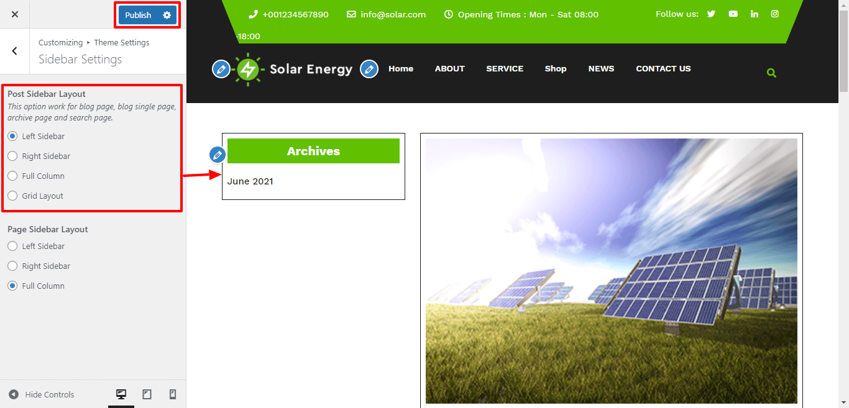Click the LinkedIn icon in header
The image size is (849, 408).
pyautogui.click(x=755, y=14)
